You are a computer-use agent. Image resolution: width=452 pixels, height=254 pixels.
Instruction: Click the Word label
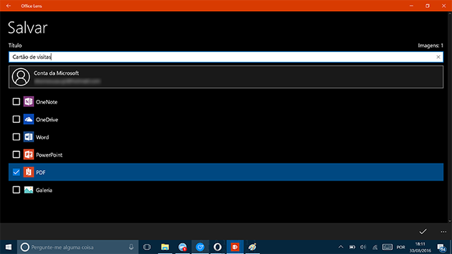click(x=42, y=137)
